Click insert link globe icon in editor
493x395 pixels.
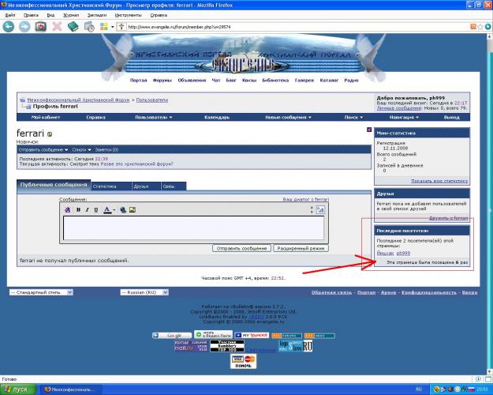coord(123,209)
